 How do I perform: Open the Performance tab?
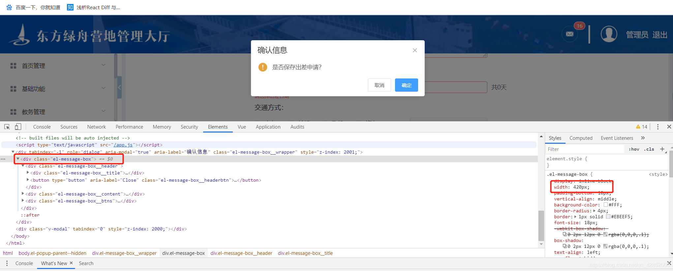click(x=129, y=127)
